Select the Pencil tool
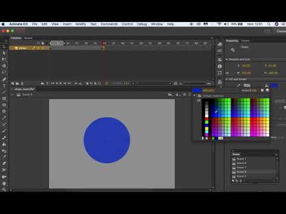Screen dimensions: 286x214 tap(4, 118)
